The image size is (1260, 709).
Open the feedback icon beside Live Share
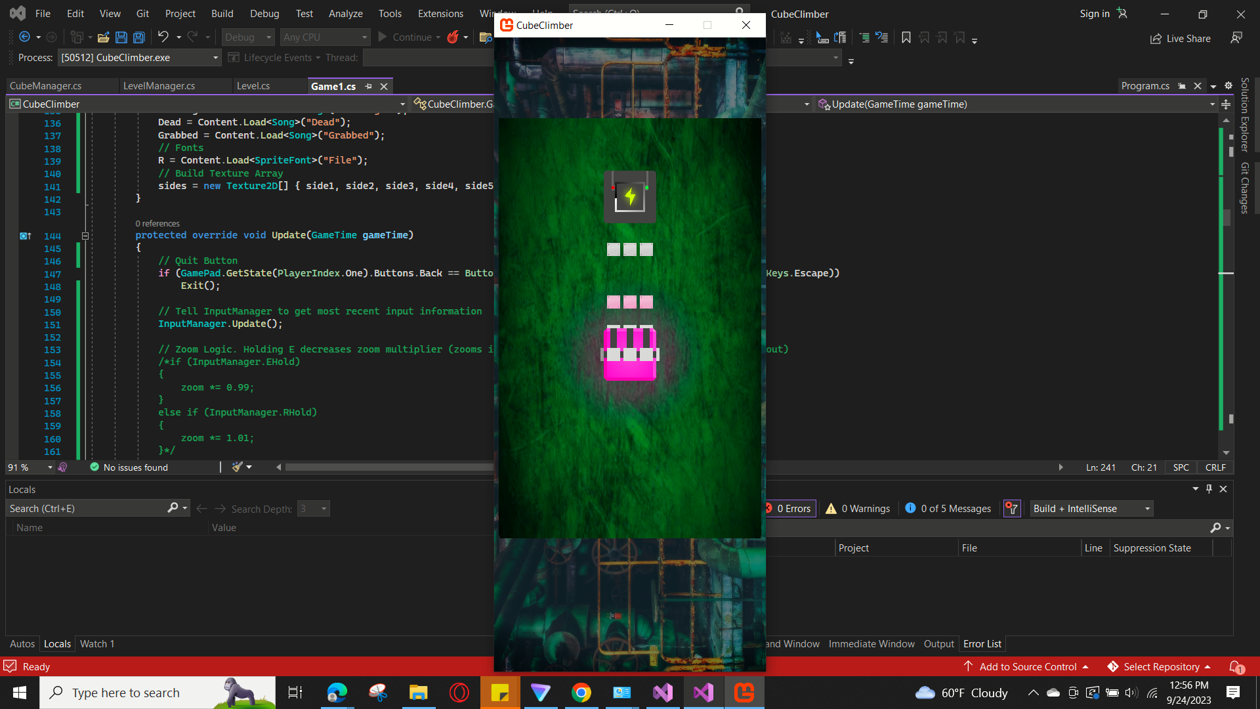pyautogui.click(x=1236, y=38)
